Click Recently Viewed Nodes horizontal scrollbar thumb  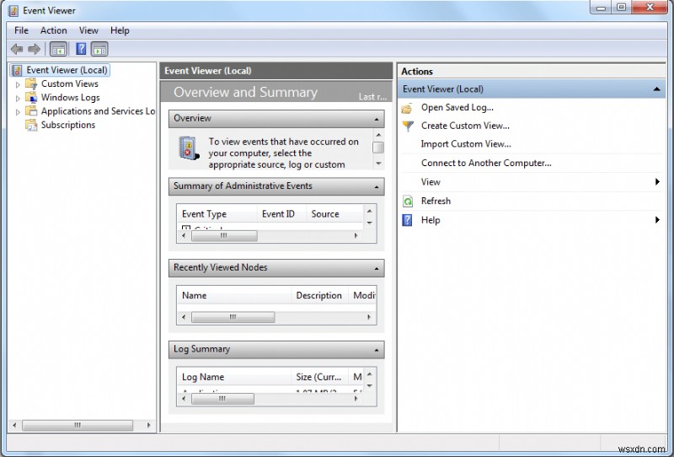point(233,317)
